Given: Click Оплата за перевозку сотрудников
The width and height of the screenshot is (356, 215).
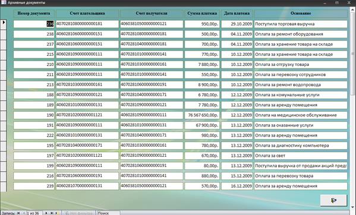Looking at the screenshot, I should tap(301, 75).
